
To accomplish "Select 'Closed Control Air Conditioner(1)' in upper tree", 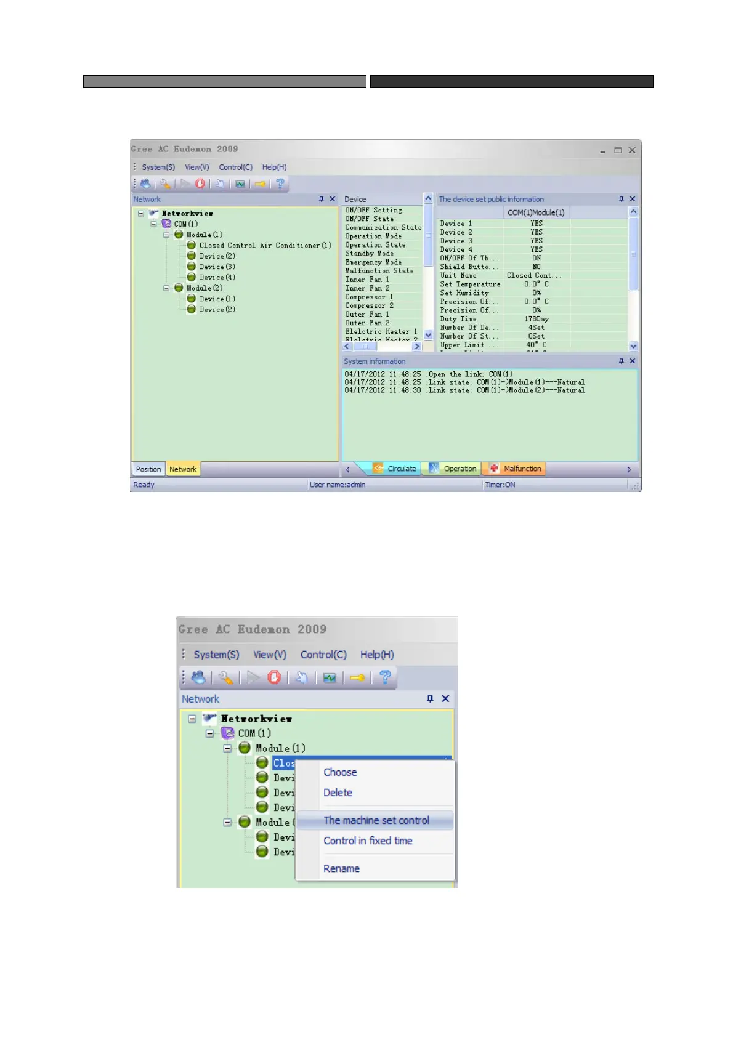I will [x=265, y=245].
